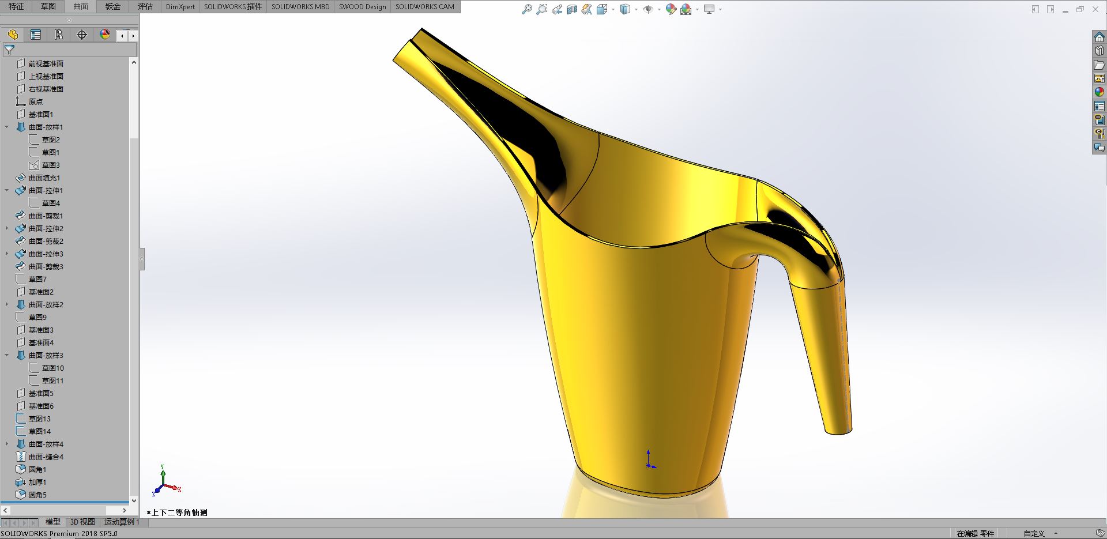Viewport: 1107px width, 539px height.
Task: Open the Apply Scene dropdown arrow
Action: click(x=697, y=9)
